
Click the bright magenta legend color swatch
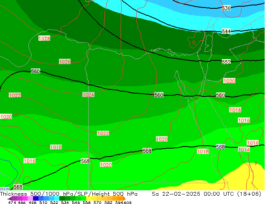pos(25,198)
